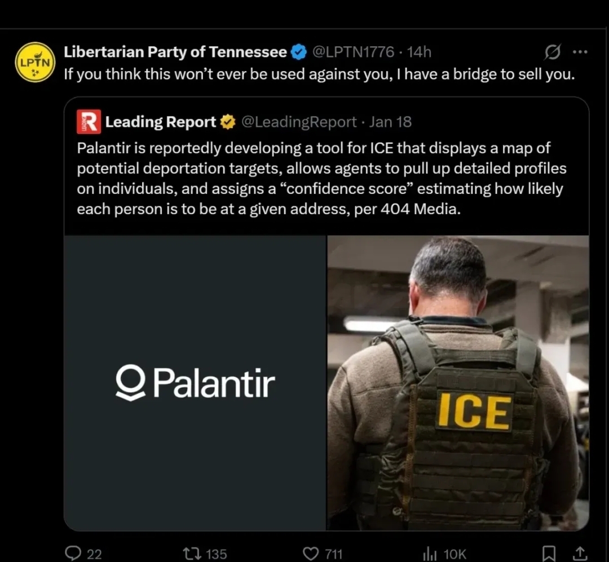Click Leading Report's gold verified badge

point(227,122)
